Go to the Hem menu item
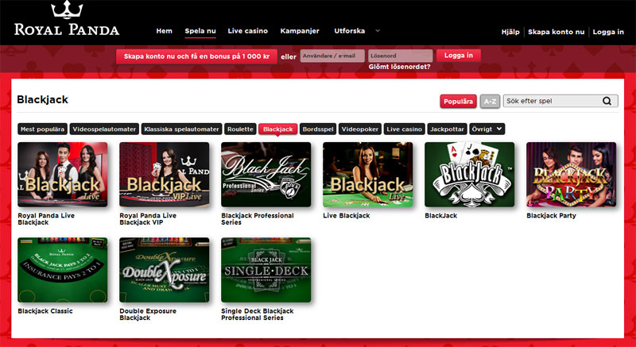The height and width of the screenshot is (347, 636). pos(165,31)
